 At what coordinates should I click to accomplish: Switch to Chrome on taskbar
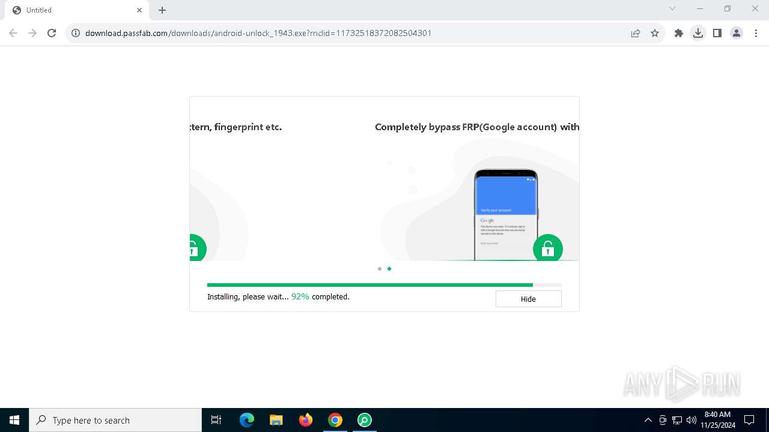pos(335,420)
